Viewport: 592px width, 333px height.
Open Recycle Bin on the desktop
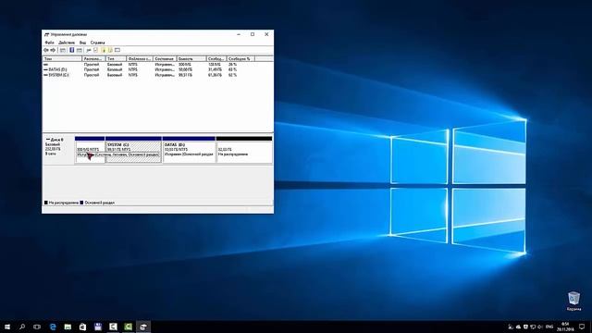tap(573, 301)
